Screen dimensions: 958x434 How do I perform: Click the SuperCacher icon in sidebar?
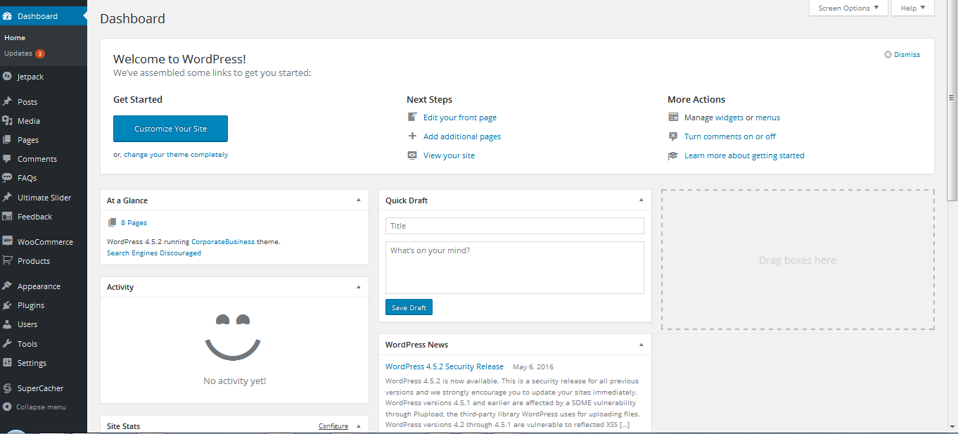pos(7,388)
